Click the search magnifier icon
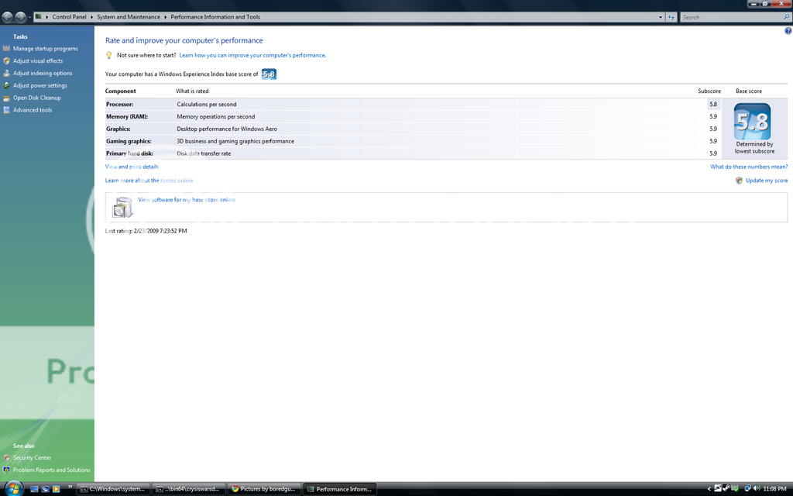This screenshot has height=496, width=793. pos(787,17)
